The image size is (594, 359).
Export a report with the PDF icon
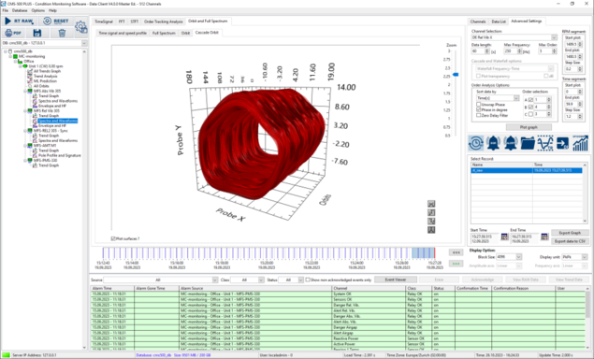(x=13, y=33)
